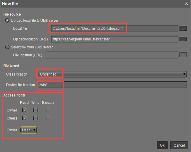Screen dimensions: 191x152
Task: Enable Owner Execute permission
Action: [x=48, y=110]
